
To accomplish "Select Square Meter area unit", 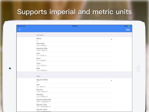I will (74, 81).
